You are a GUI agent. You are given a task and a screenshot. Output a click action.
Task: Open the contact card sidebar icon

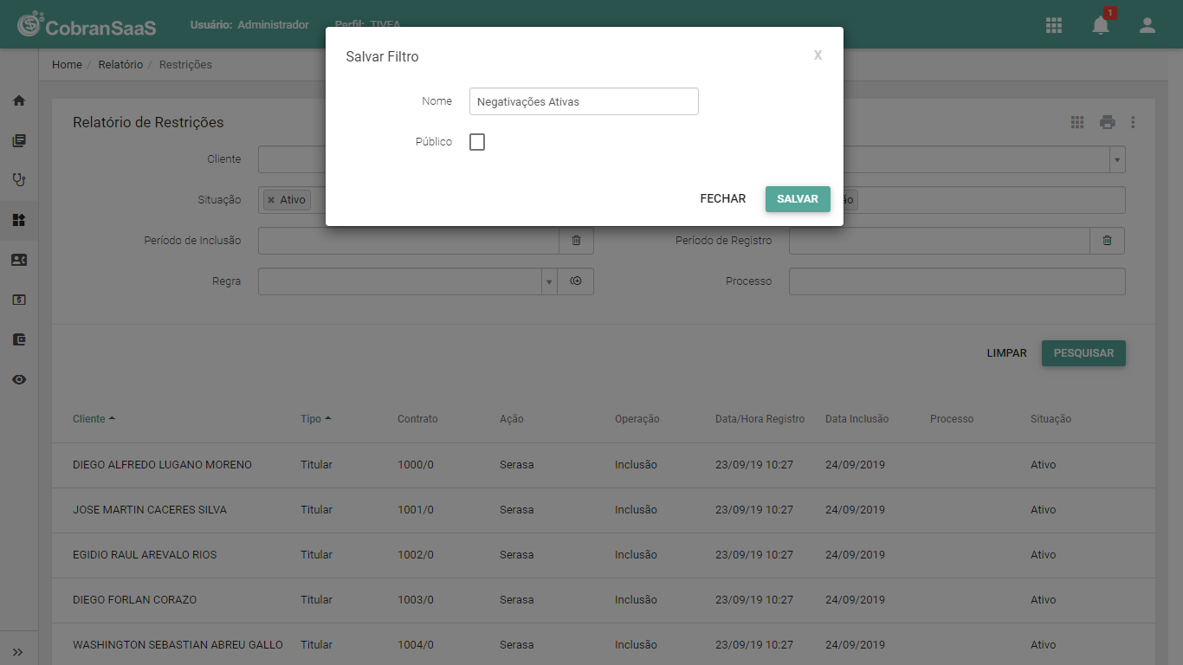click(x=19, y=260)
